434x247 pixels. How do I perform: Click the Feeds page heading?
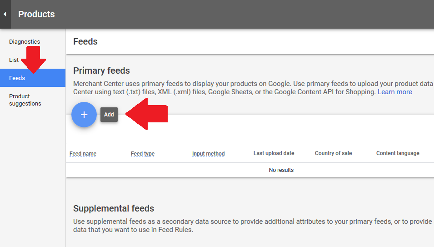point(85,41)
